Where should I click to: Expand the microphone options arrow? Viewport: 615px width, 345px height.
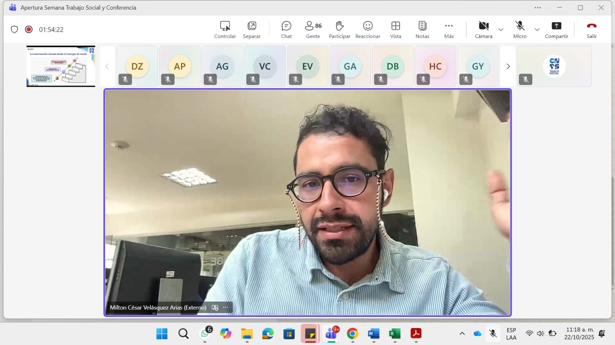537,30
